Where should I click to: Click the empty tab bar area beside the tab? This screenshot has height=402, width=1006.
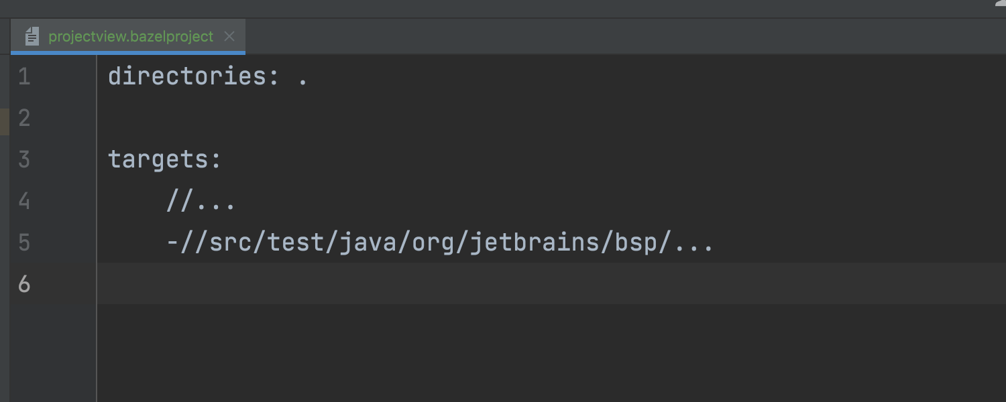604,36
